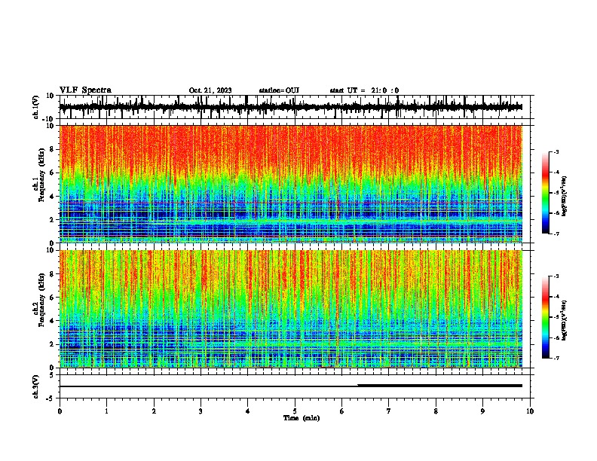The height and width of the screenshot is (461, 597).
Task: Click the time axis tick label "0"
Action: pos(60,411)
